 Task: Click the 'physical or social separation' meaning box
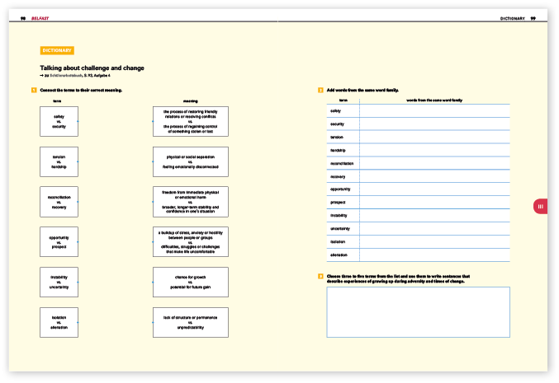pyautogui.click(x=191, y=161)
